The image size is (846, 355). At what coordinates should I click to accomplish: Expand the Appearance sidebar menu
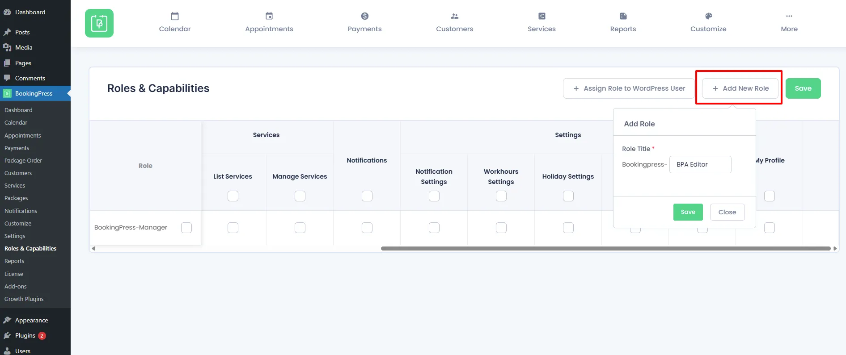[x=31, y=320]
